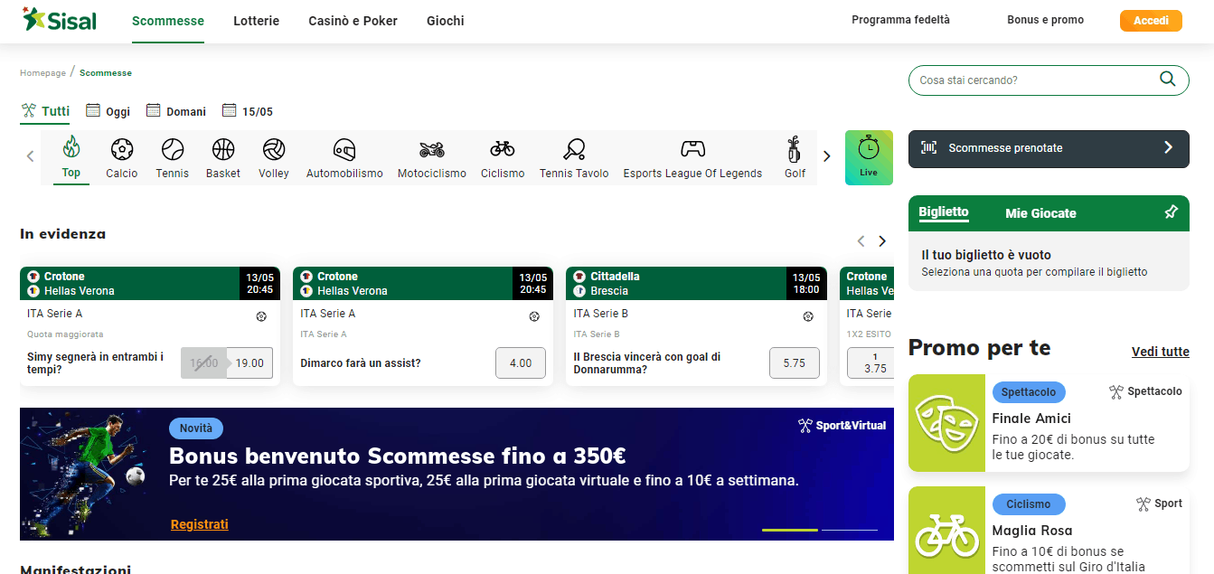The image size is (1214, 574).
Task: Select the Tennis Tavolo paddle icon
Action: 574,149
